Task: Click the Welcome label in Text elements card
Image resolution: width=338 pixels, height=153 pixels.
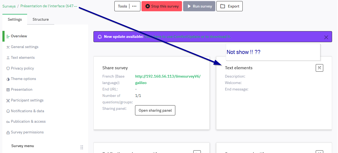Action: pos(233,83)
